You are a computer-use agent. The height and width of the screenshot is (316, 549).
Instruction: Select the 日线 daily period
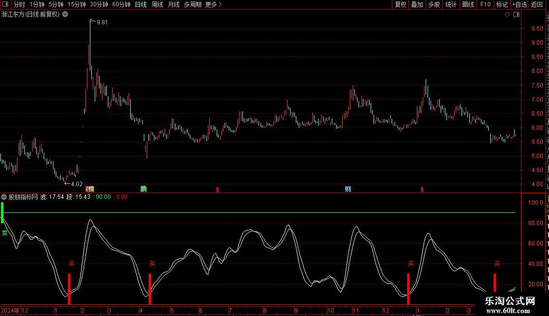pos(141,4)
